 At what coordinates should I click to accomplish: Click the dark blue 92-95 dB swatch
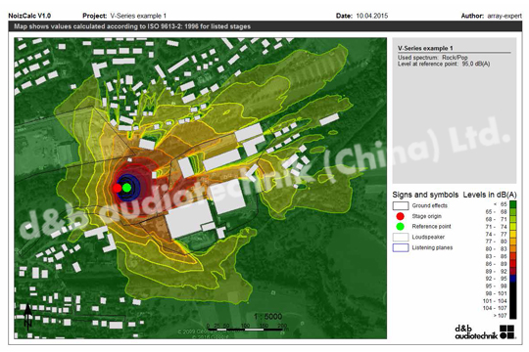[x=512, y=279]
